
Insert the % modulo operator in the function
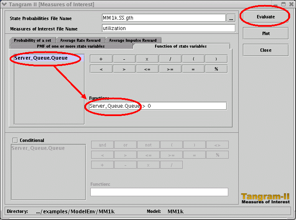[216, 69]
